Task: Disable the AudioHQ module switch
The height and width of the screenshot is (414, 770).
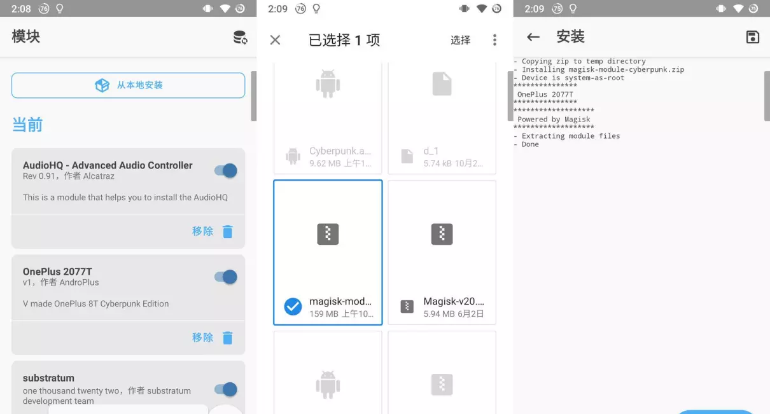Action: pos(225,170)
